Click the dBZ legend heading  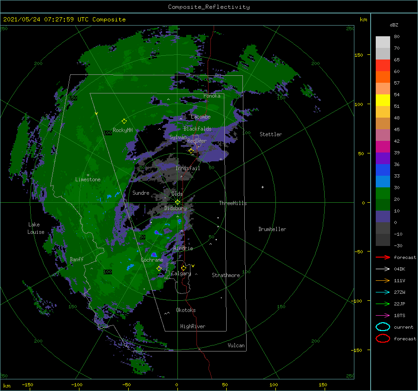tap(394, 25)
